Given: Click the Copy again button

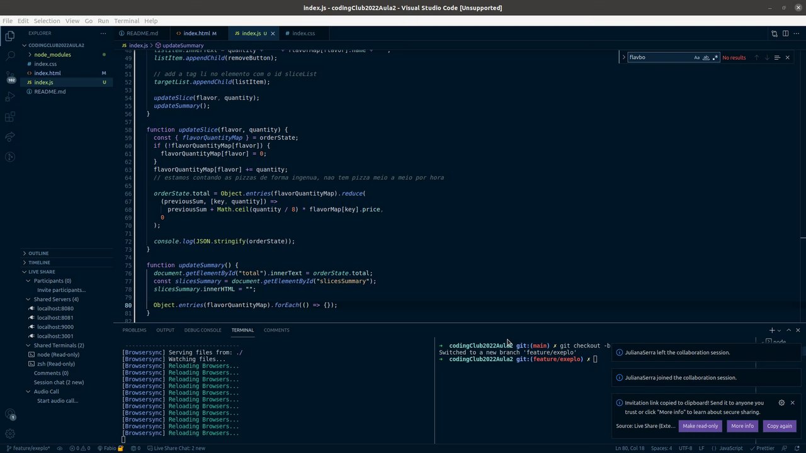Looking at the screenshot, I should (780, 426).
